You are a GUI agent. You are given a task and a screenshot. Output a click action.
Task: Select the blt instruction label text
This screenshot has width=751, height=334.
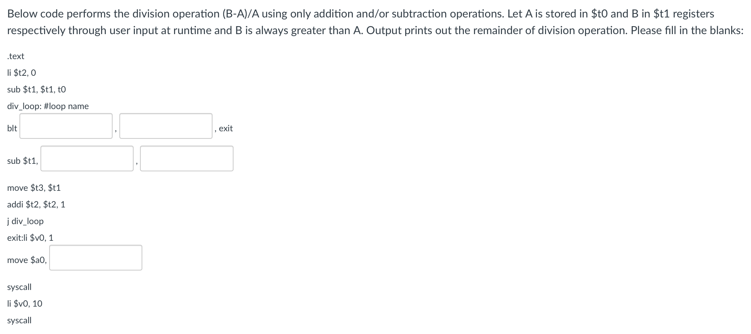(x=11, y=128)
